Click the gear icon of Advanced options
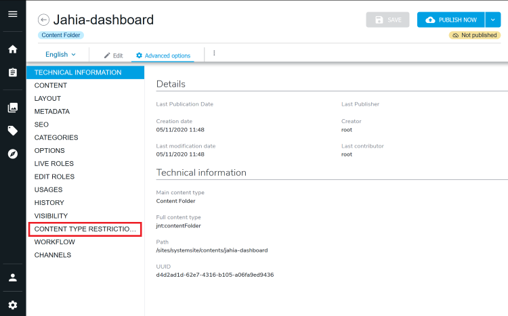Image resolution: width=508 pixels, height=316 pixels. pos(140,55)
